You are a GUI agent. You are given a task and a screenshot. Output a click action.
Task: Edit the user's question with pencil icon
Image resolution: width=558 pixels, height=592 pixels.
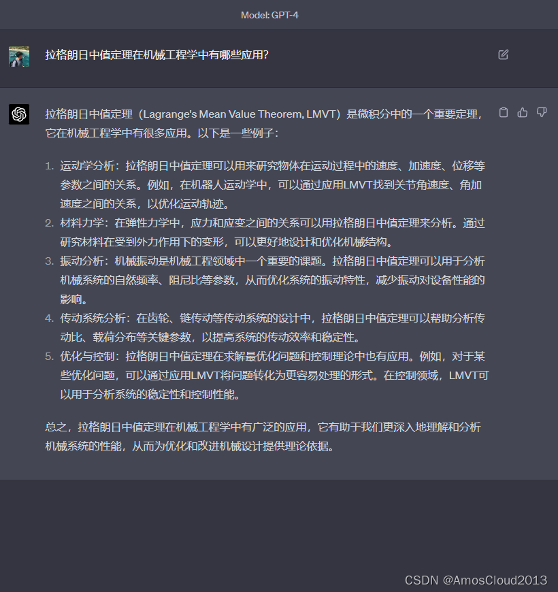tap(504, 54)
